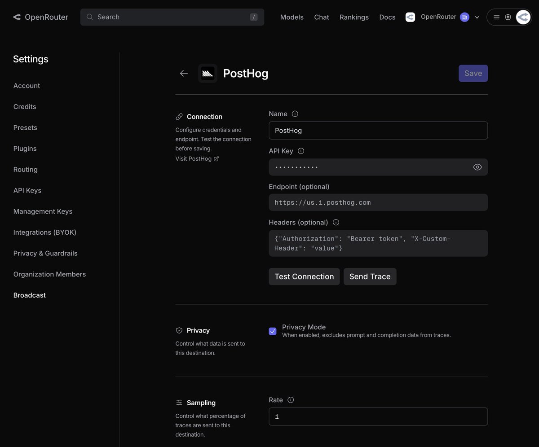Click the OpenRouter logo in header
The width and height of the screenshot is (539, 447).
pyautogui.click(x=40, y=17)
